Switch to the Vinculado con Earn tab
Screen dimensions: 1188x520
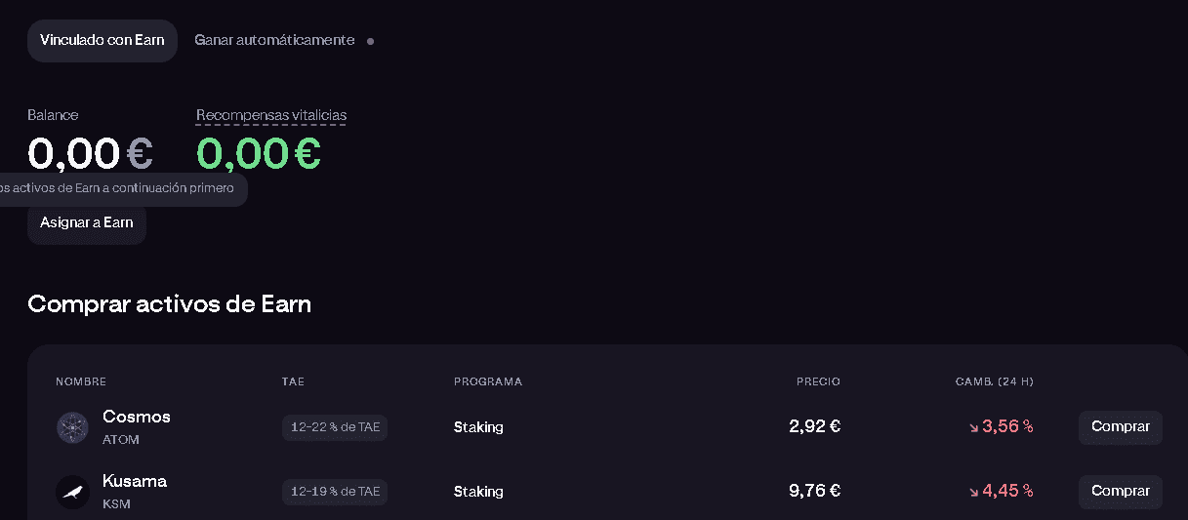tap(102, 40)
